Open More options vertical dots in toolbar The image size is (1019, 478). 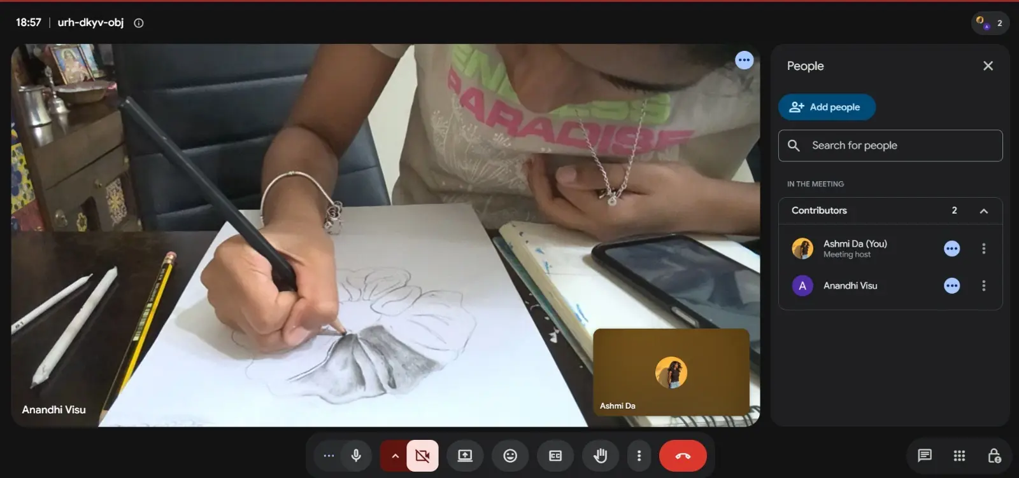tap(639, 456)
